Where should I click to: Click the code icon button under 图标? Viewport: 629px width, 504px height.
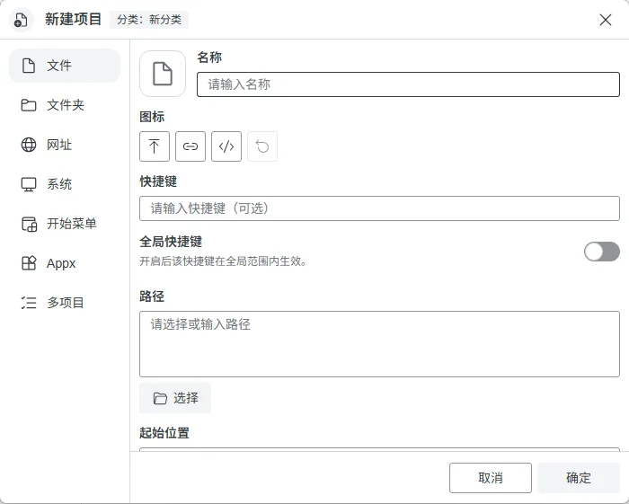point(226,146)
